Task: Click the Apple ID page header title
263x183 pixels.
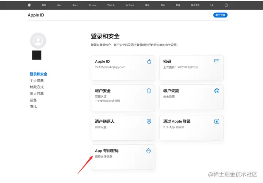Action: tap(36, 15)
